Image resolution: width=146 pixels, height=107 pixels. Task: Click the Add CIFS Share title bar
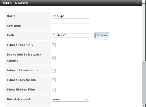tap(71, 3)
